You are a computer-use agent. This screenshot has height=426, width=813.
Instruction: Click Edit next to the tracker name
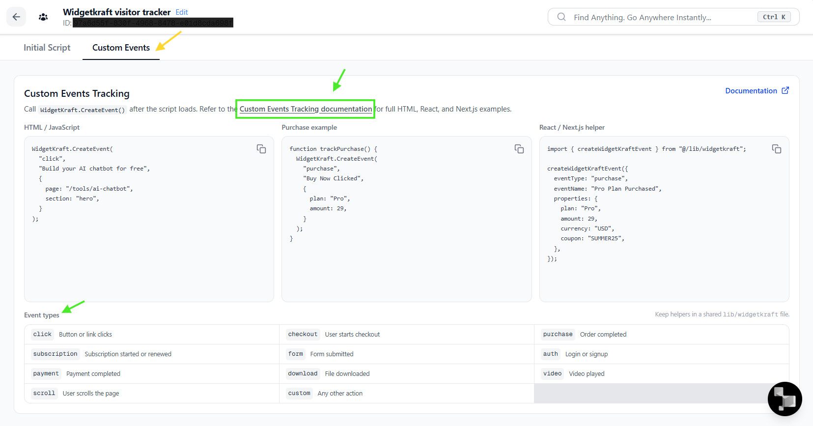(x=182, y=12)
